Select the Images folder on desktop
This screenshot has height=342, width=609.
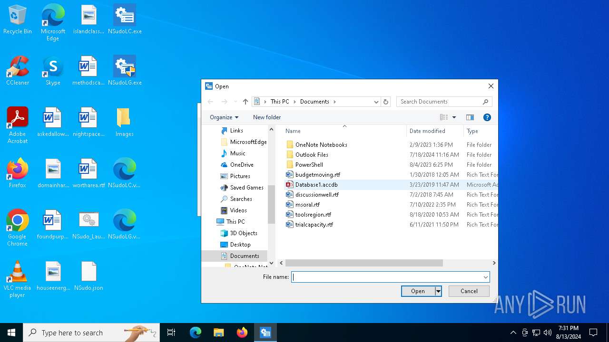(x=125, y=122)
